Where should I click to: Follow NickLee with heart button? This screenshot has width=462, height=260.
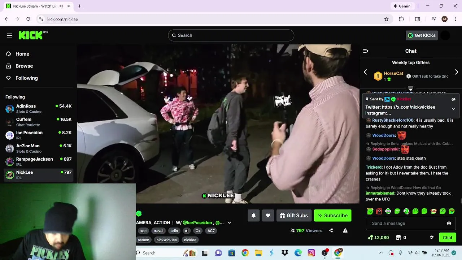tap(268, 216)
